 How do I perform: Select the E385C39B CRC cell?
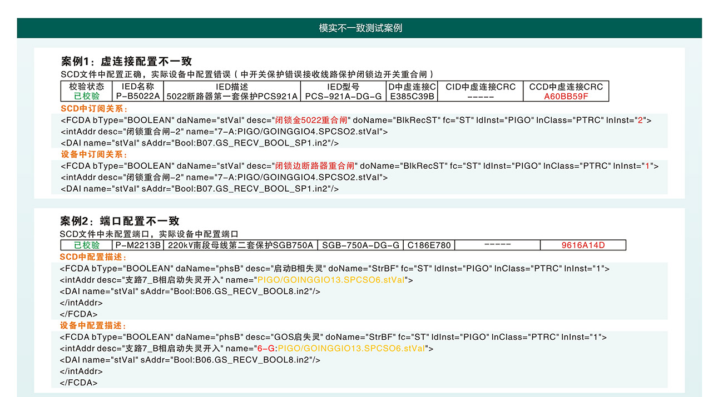pos(412,96)
